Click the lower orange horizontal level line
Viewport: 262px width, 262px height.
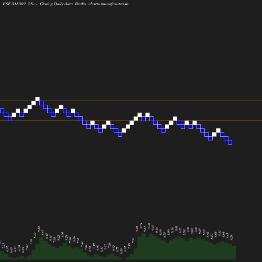(x=131, y=121)
